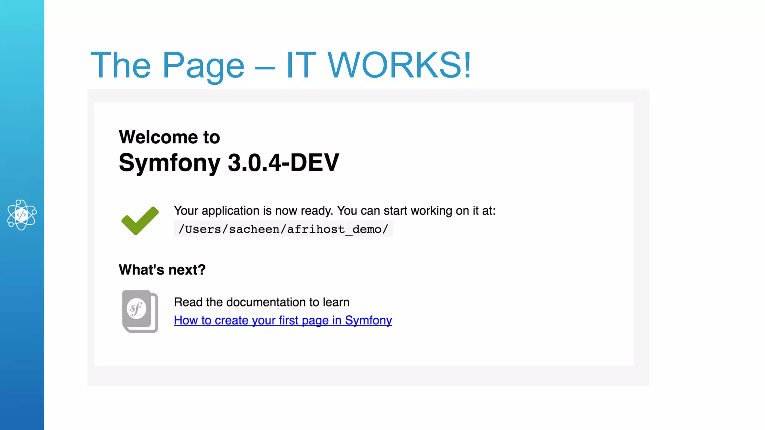Click the /Users/sacheen/afrihost_demo/ path box
This screenshot has width=765, height=430.
click(283, 229)
